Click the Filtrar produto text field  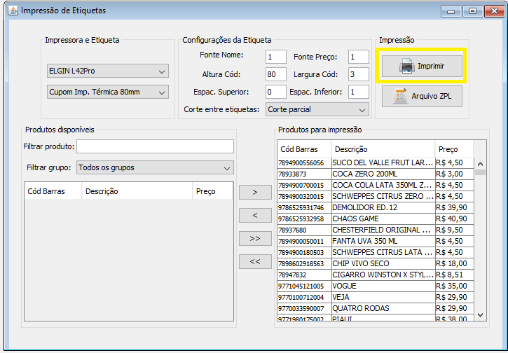tap(155, 146)
